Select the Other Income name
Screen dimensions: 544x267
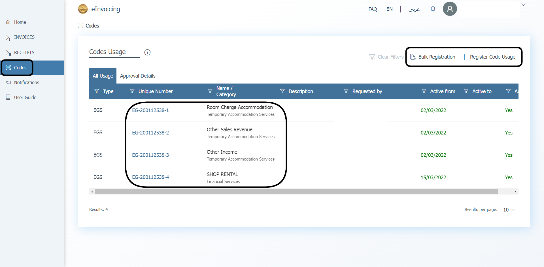[222, 152]
